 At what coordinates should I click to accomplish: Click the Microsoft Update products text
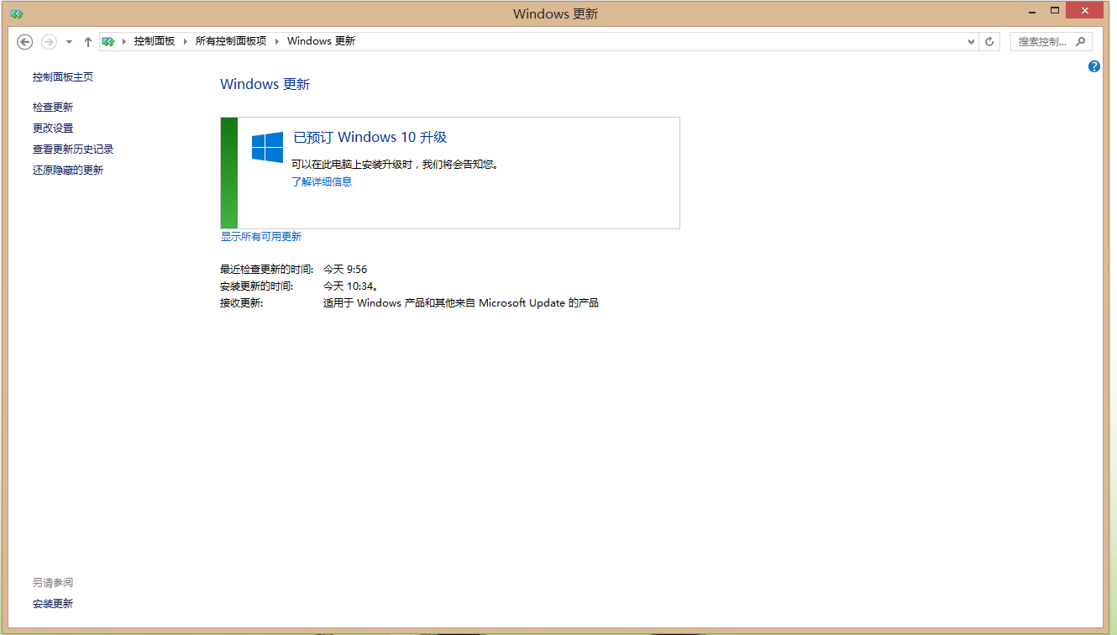point(461,303)
